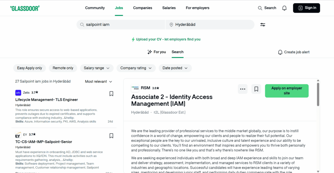Screen dimensions: 334x173
Task: Click the lightning bolt Upload CV icon
Action: pyautogui.click(x=133, y=39)
